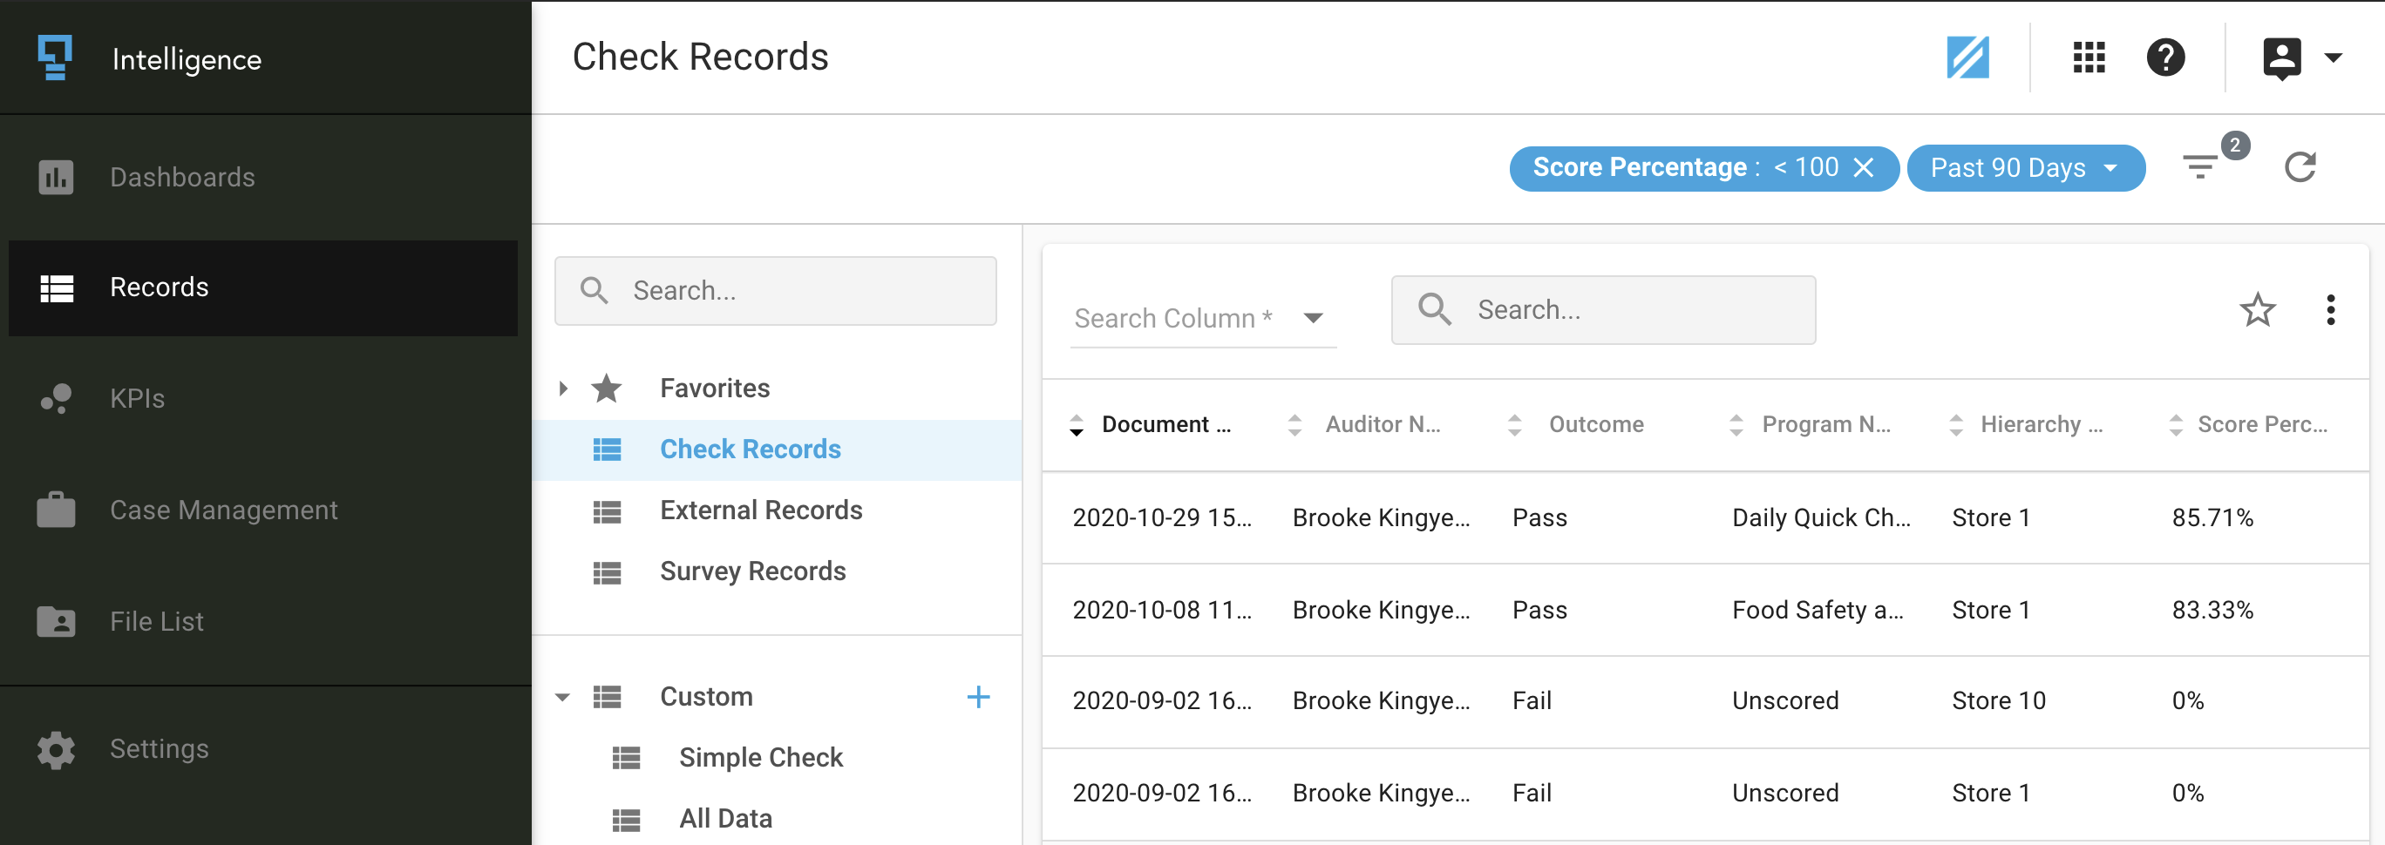
Task: Collapse the Custom section
Action: coord(562,698)
